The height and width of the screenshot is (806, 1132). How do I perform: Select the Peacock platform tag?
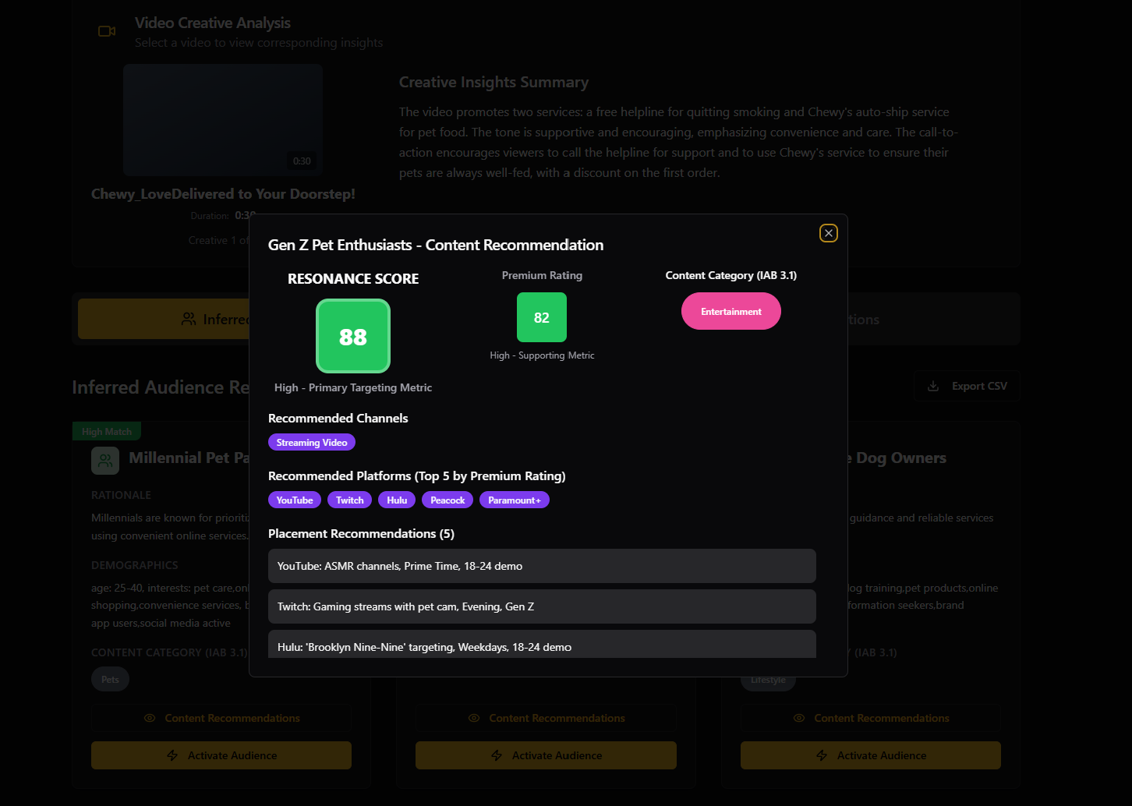(447, 500)
